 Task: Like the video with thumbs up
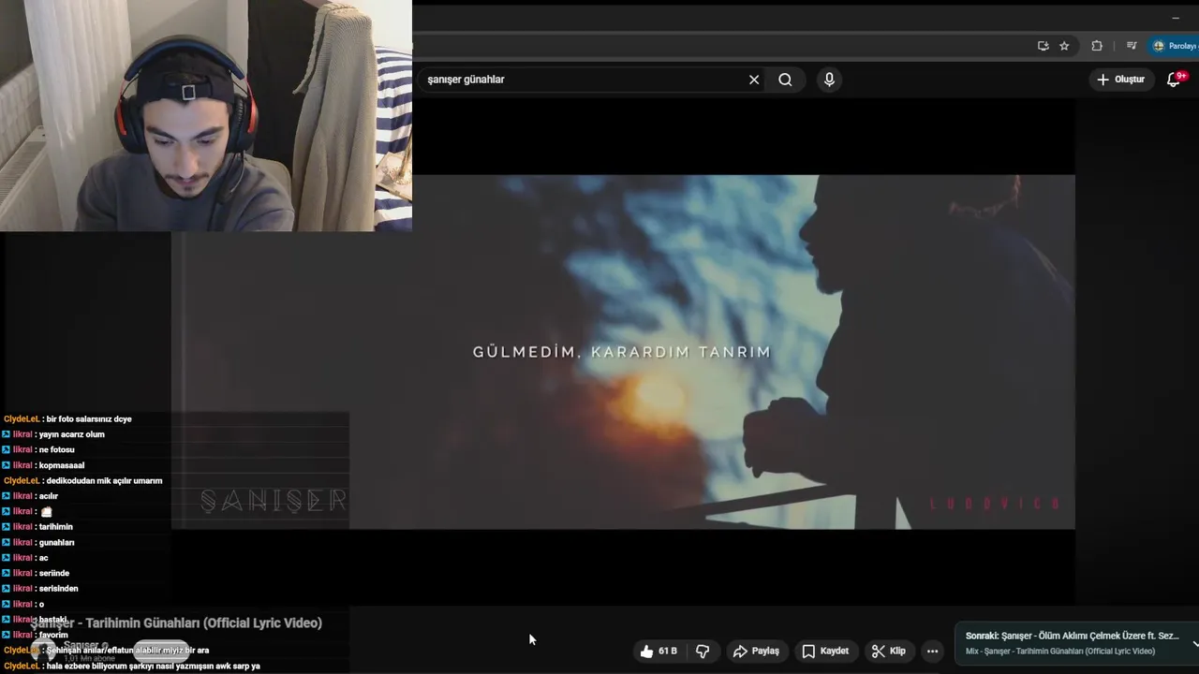point(659,651)
